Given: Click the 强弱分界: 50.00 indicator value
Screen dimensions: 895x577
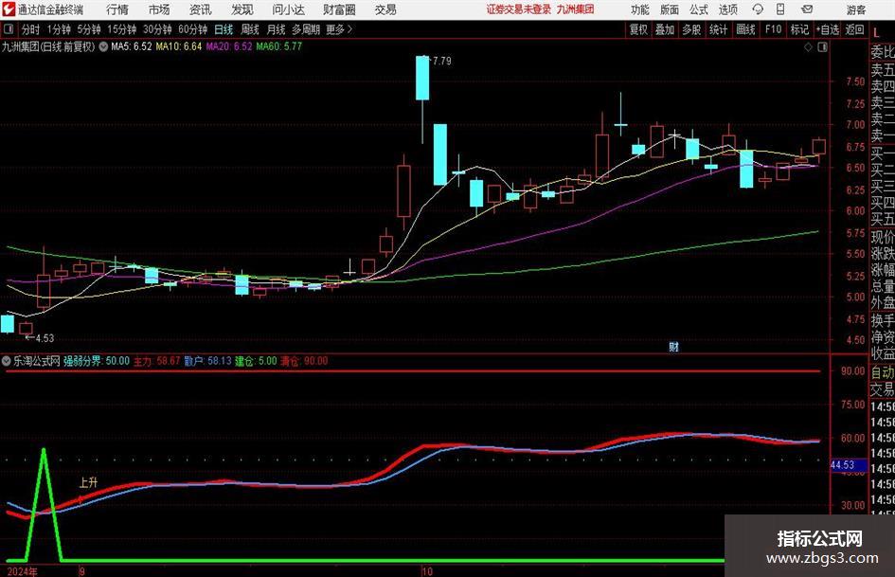Looking at the screenshot, I should (97, 361).
